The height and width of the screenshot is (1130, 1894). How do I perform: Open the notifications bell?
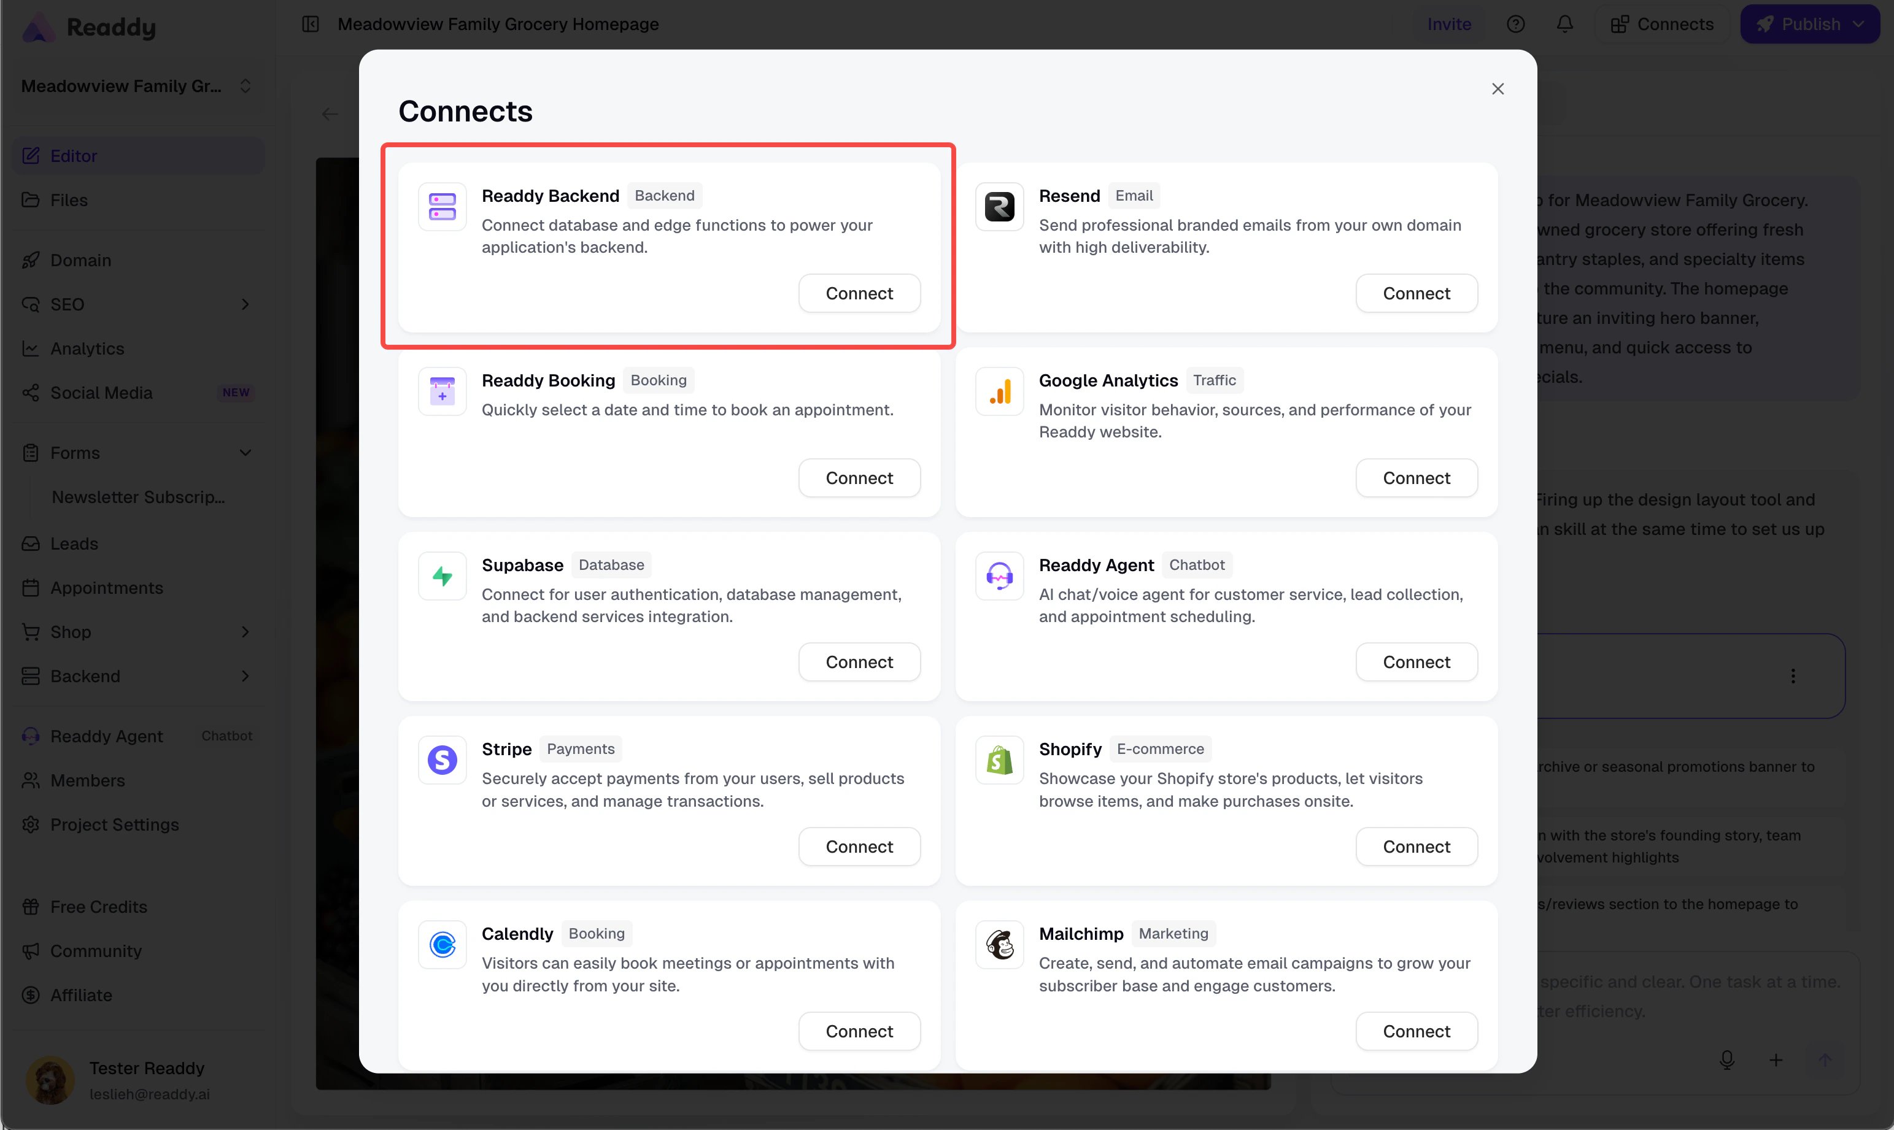(1564, 25)
